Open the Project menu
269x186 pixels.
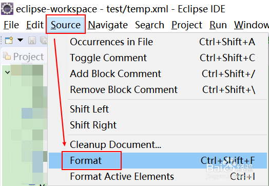[187, 25]
